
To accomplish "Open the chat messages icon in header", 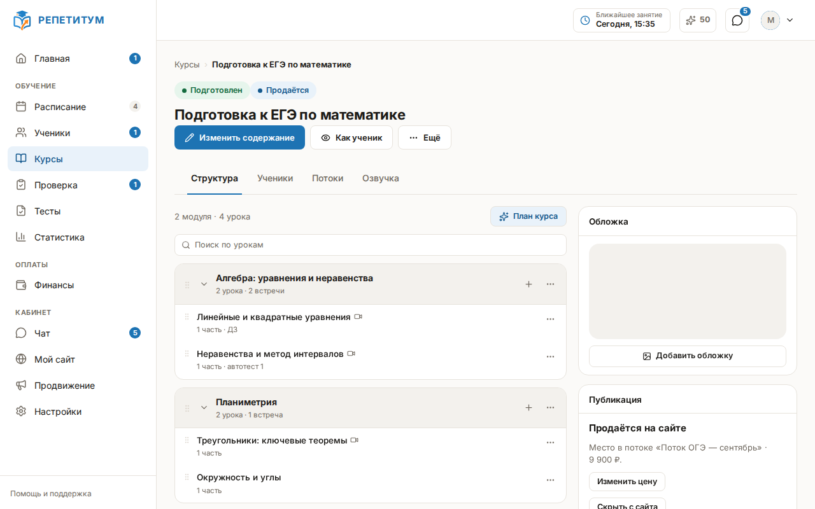I will [x=737, y=20].
